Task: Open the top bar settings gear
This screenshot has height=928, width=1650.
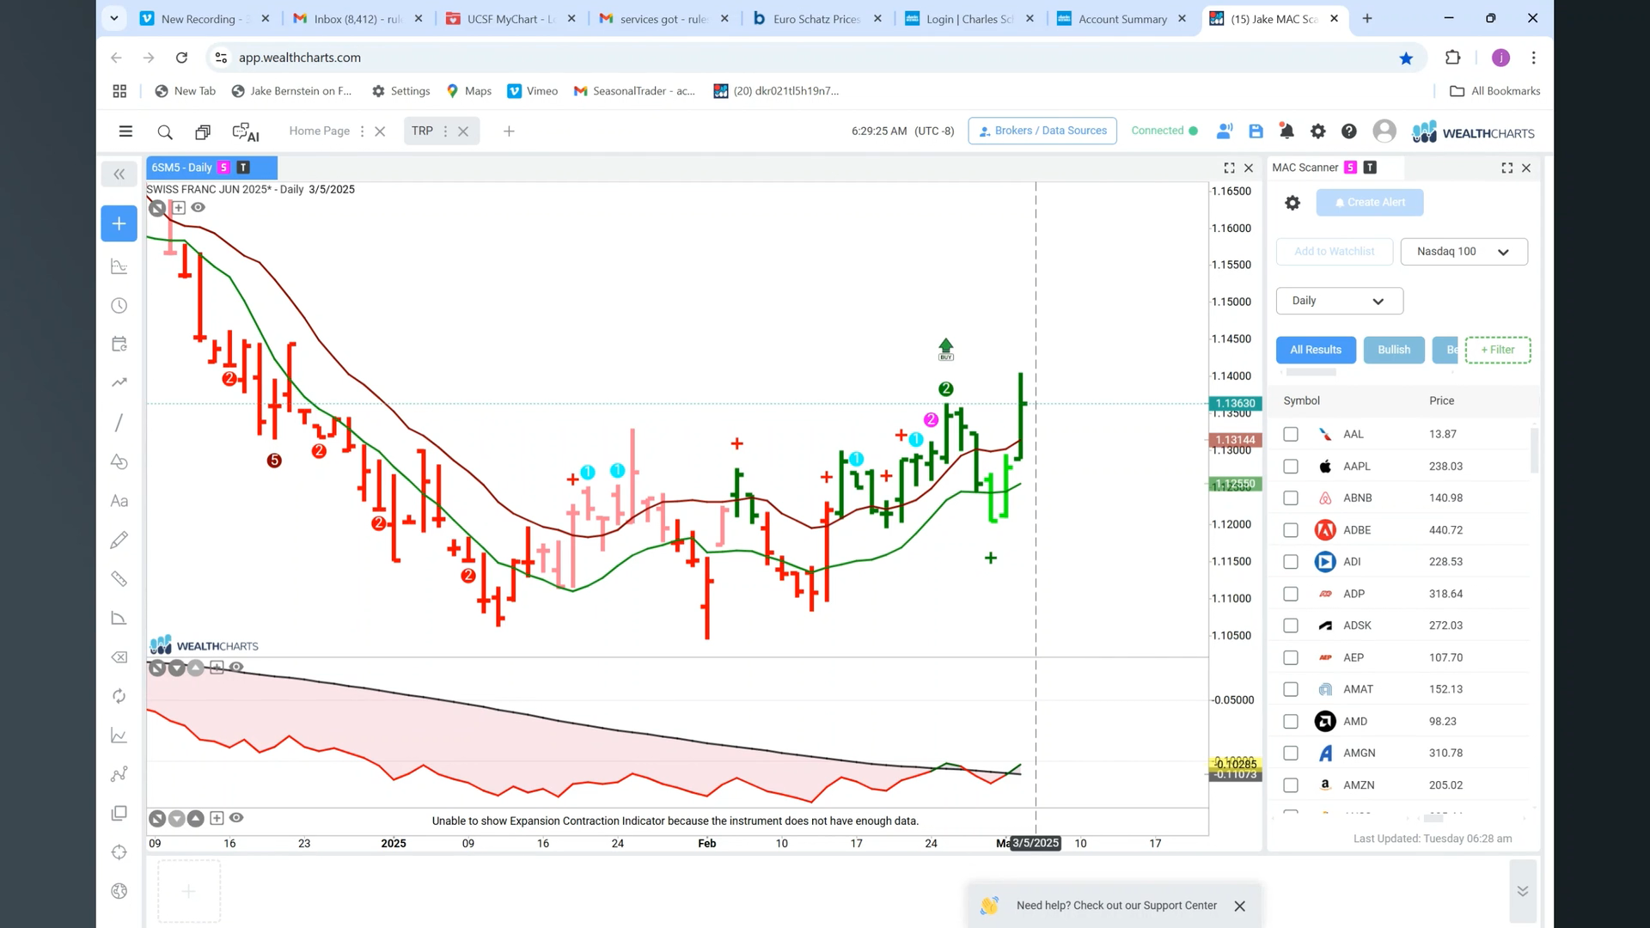Action: coord(1317,131)
